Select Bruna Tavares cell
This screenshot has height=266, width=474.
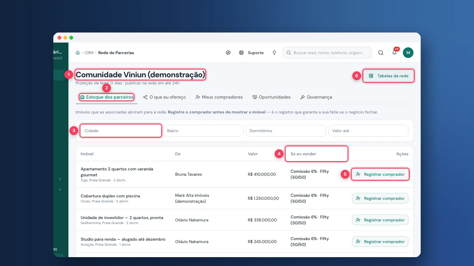(188, 174)
